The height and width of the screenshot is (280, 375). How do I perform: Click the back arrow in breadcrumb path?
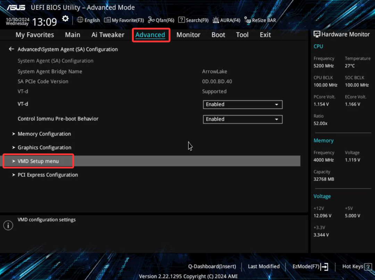pyautogui.click(x=11, y=49)
